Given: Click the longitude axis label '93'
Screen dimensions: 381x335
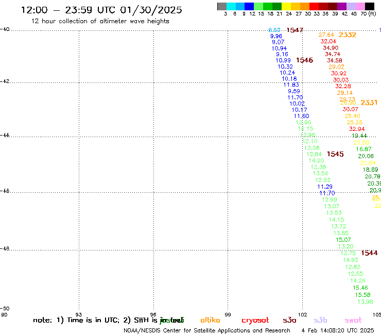Looking at the screenshot, I should point(79,314).
